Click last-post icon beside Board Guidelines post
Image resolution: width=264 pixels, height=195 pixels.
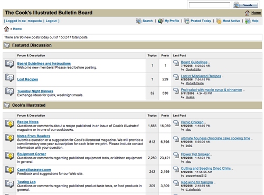pos(176,63)
